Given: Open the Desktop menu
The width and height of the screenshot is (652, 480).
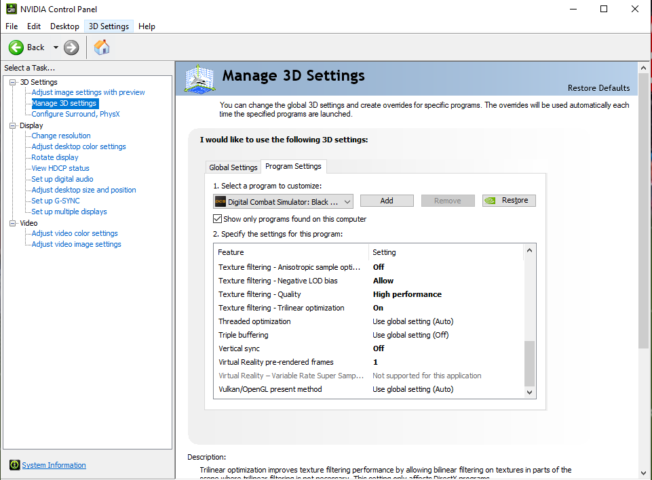Looking at the screenshot, I should tap(64, 26).
